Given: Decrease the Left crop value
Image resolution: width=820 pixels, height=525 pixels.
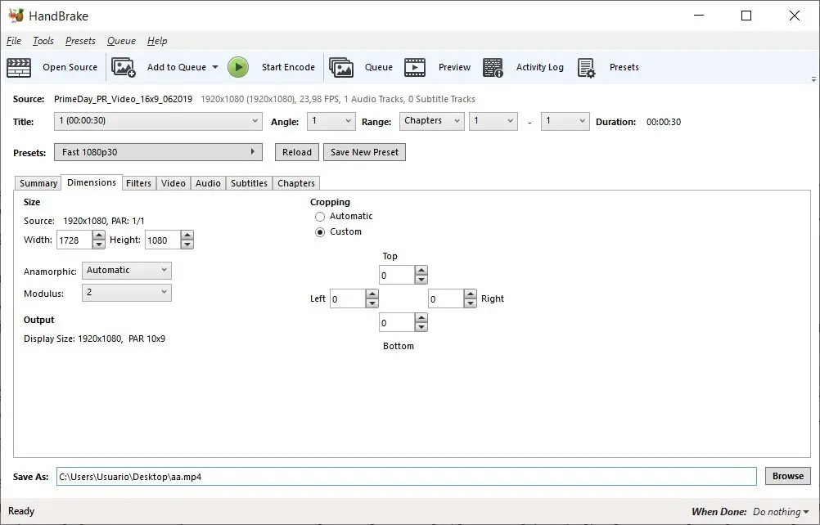Looking at the screenshot, I should pos(372,303).
